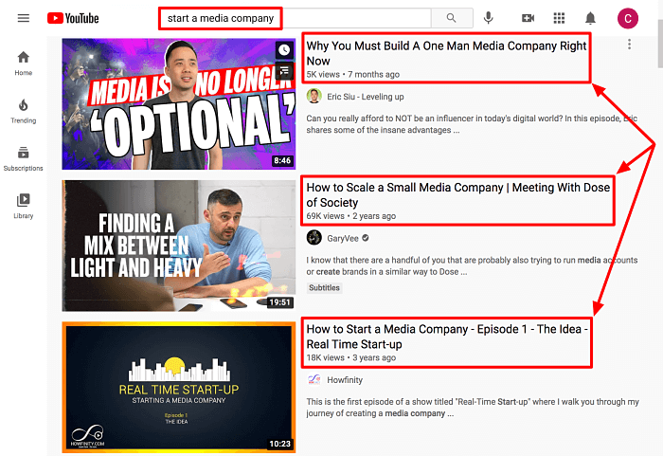Open the notifications bell
This screenshot has height=456, width=663.
[x=590, y=18]
